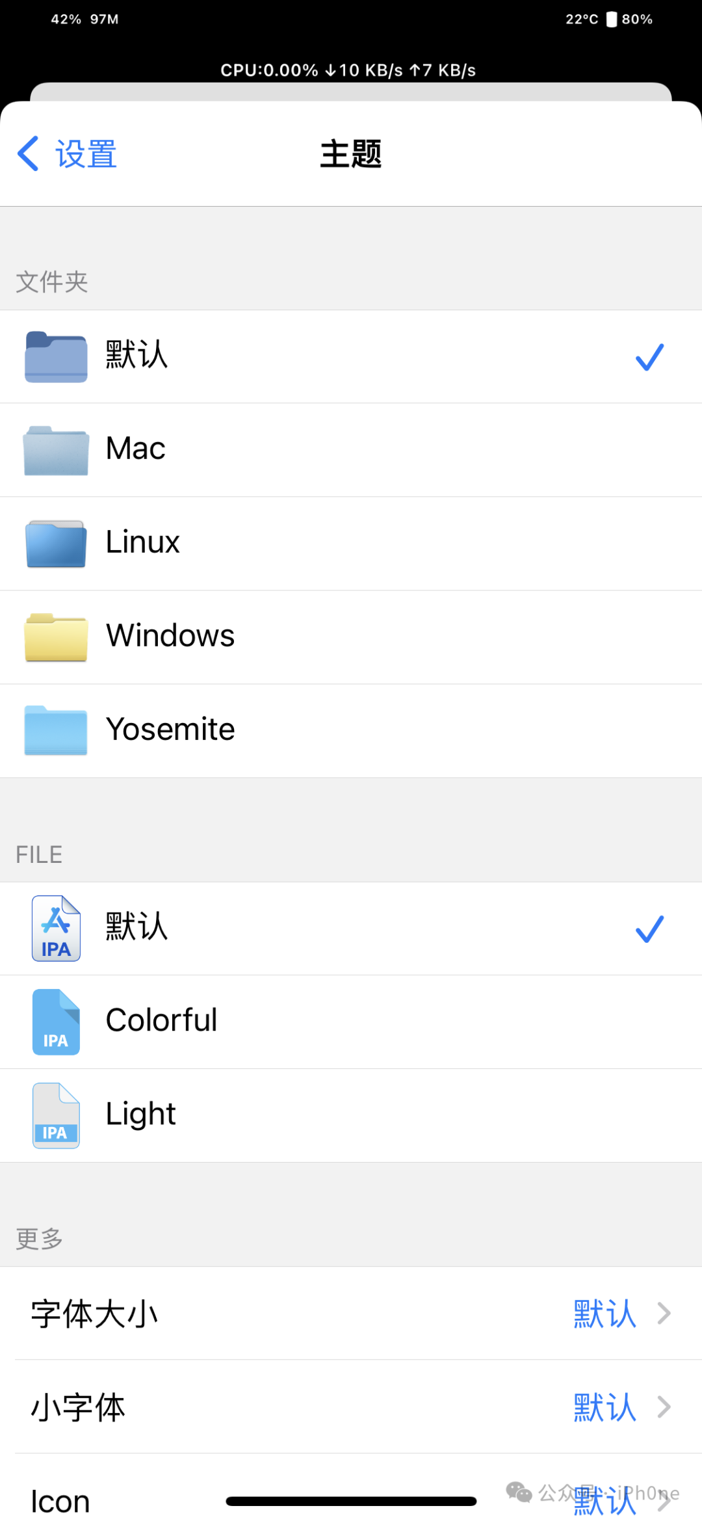
Task: Tap the blue 默认 value for 字体大小
Action: [604, 1314]
